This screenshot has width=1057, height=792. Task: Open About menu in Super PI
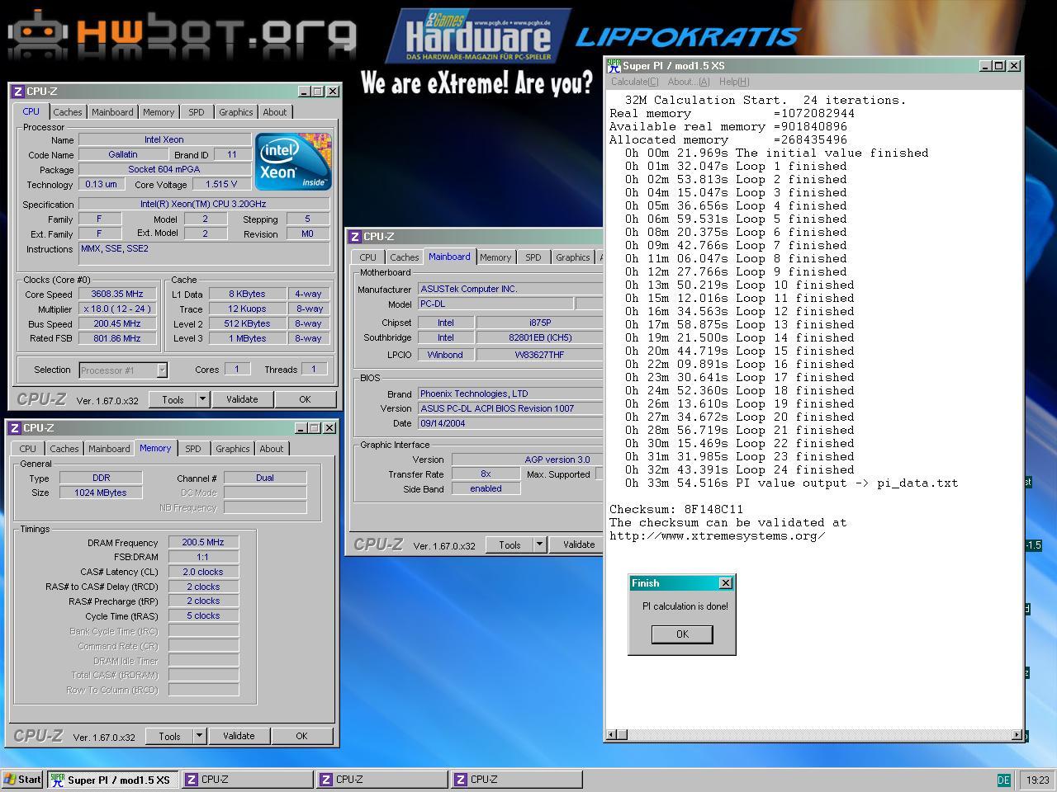click(688, 82)
